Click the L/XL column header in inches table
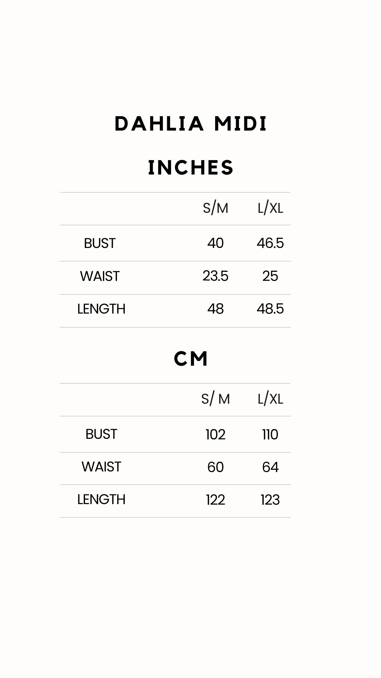This screenshot has height=678, width=381. click(270, 208)
